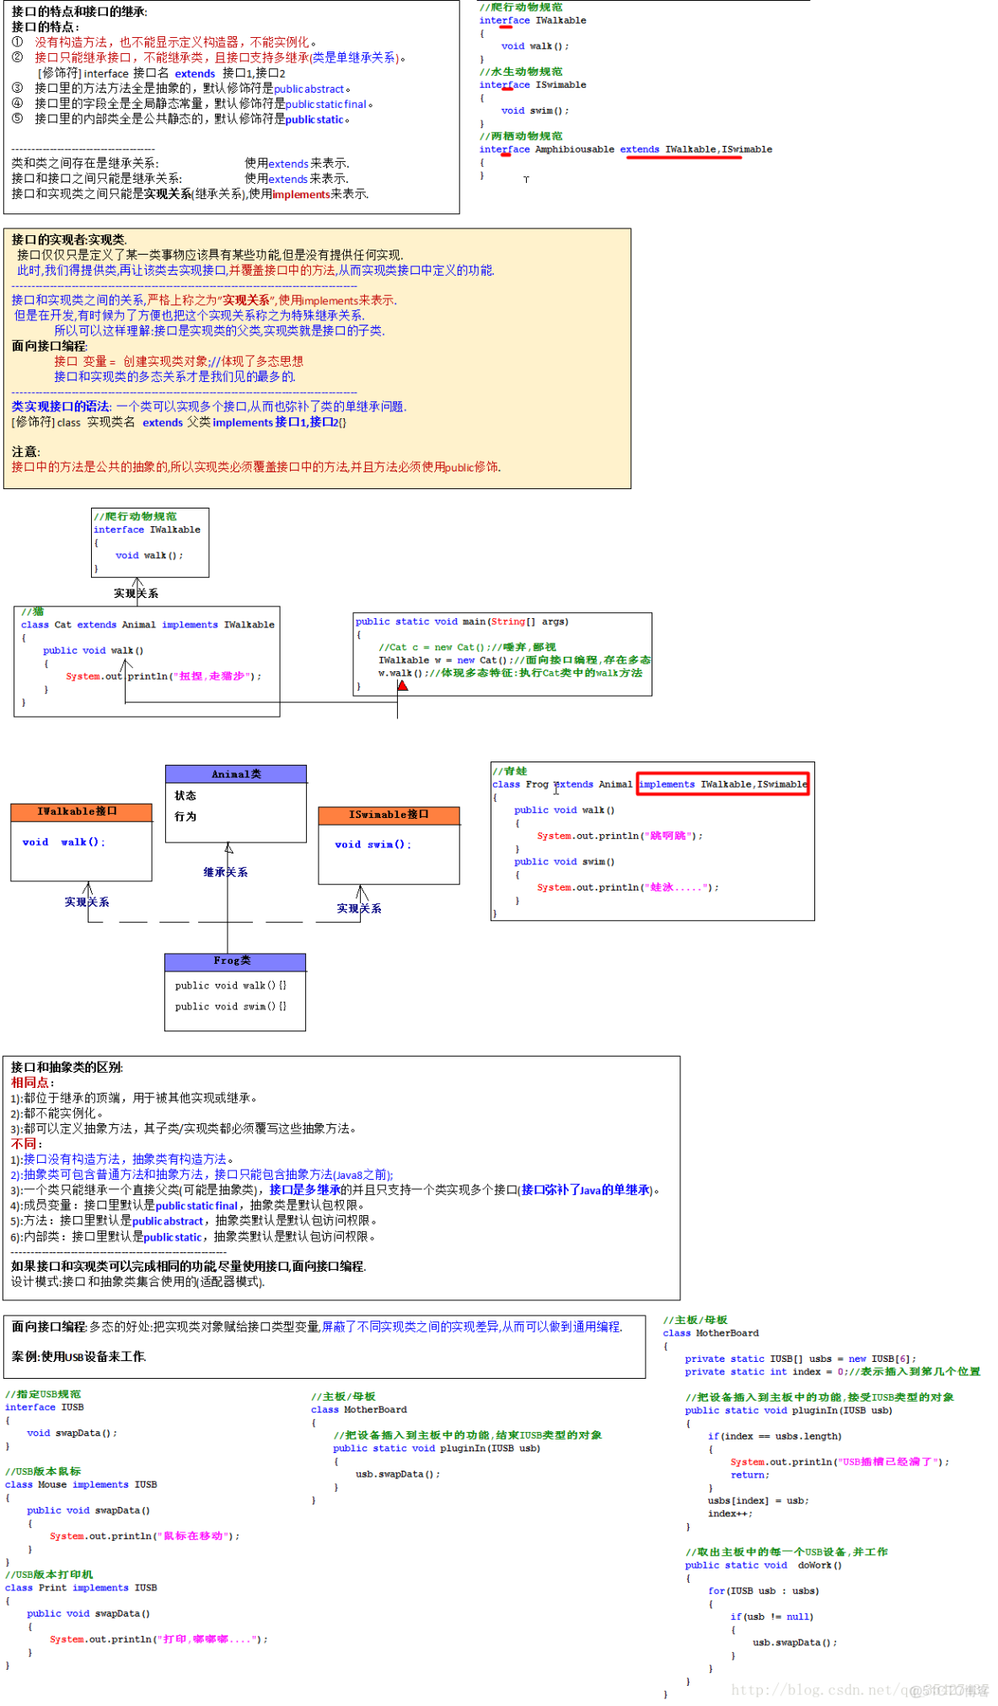Click the line 'for(IUSB usb : usbs)'
The height and width of the screenshot is (1706, 998).
point(764,1590)
